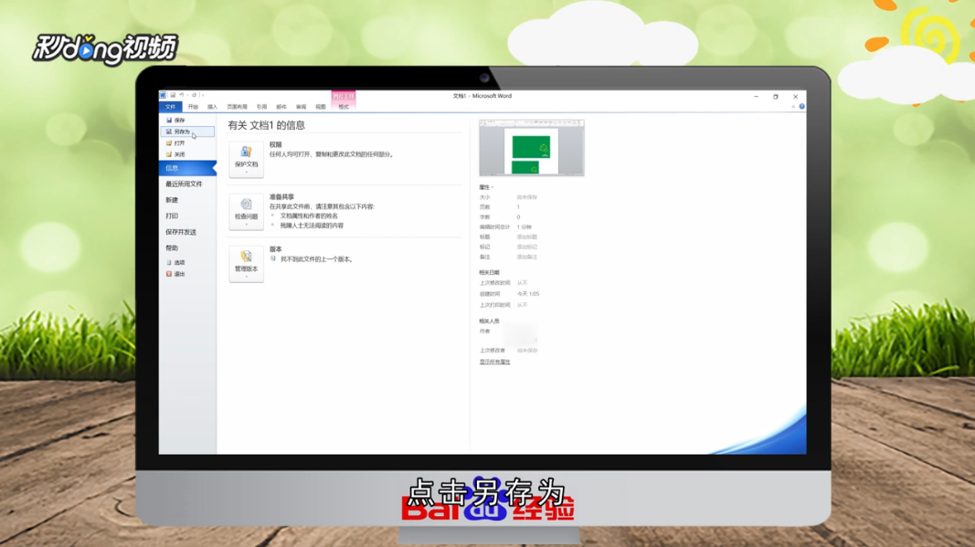The image size is (975, 547).
Task: Click 另存为 in the backstage menu
Action: click(187, 131)
